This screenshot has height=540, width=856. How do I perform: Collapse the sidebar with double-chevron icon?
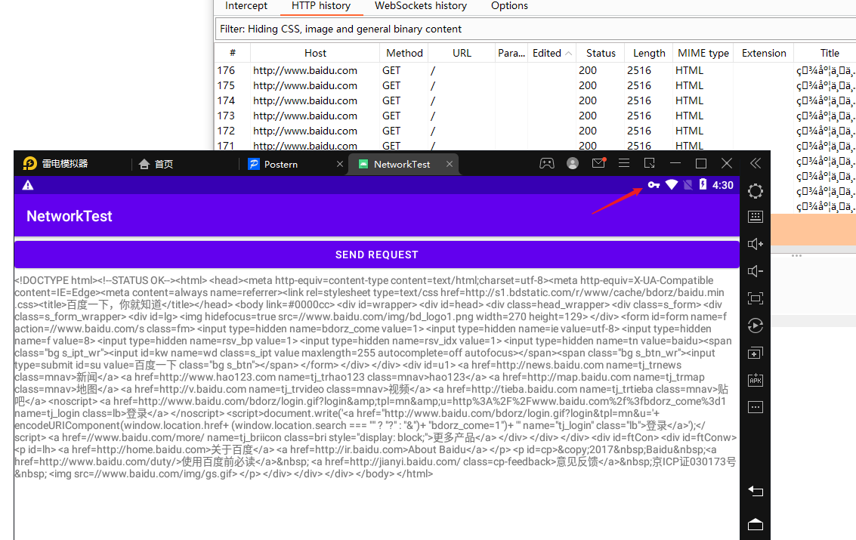point(755,163)
